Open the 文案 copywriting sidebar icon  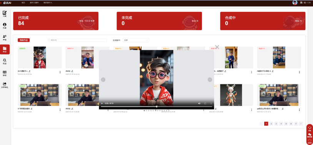pyautogui.click(x=5, y=14)
